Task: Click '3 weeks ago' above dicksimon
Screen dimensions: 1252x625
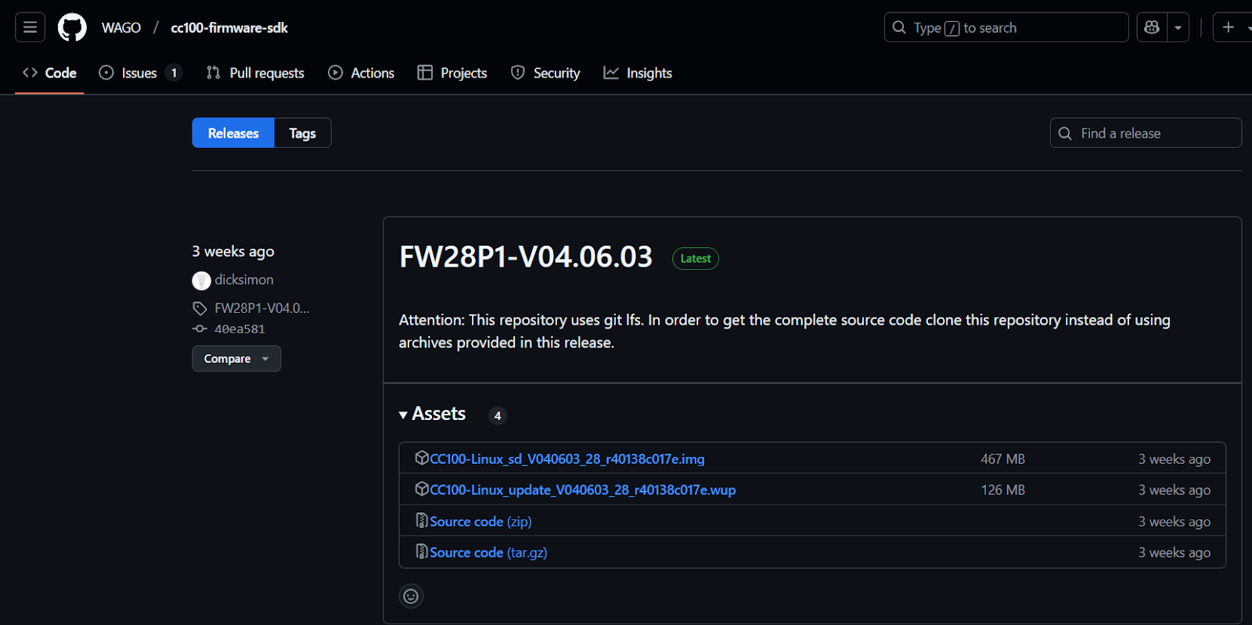Action: [233, 251]
